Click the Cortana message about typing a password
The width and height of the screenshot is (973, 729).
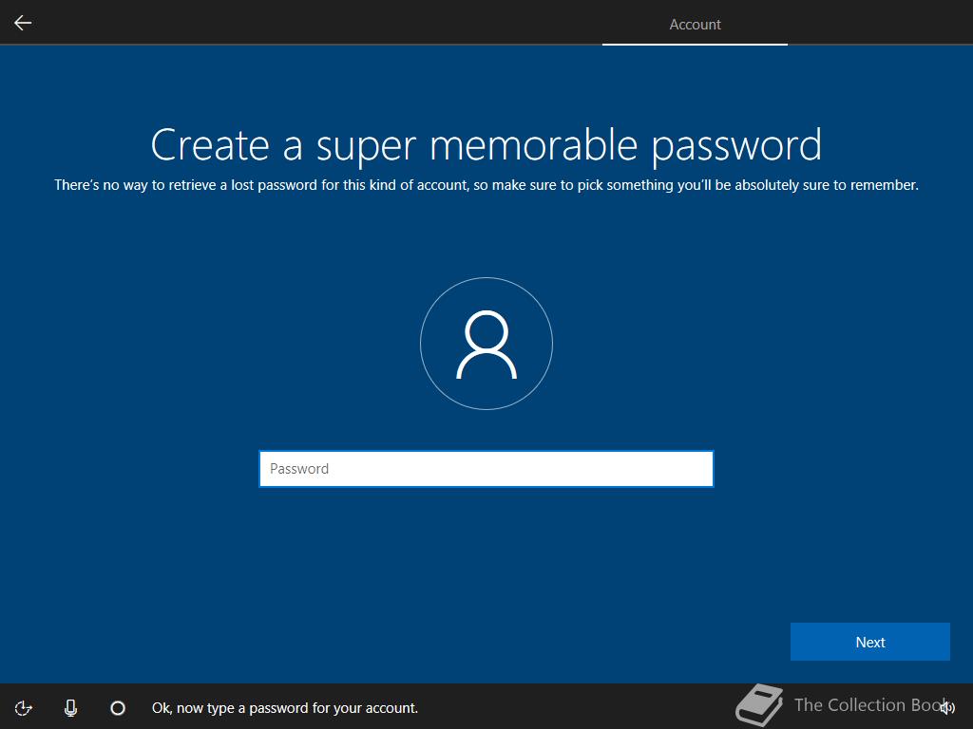(x=285, y=708)
